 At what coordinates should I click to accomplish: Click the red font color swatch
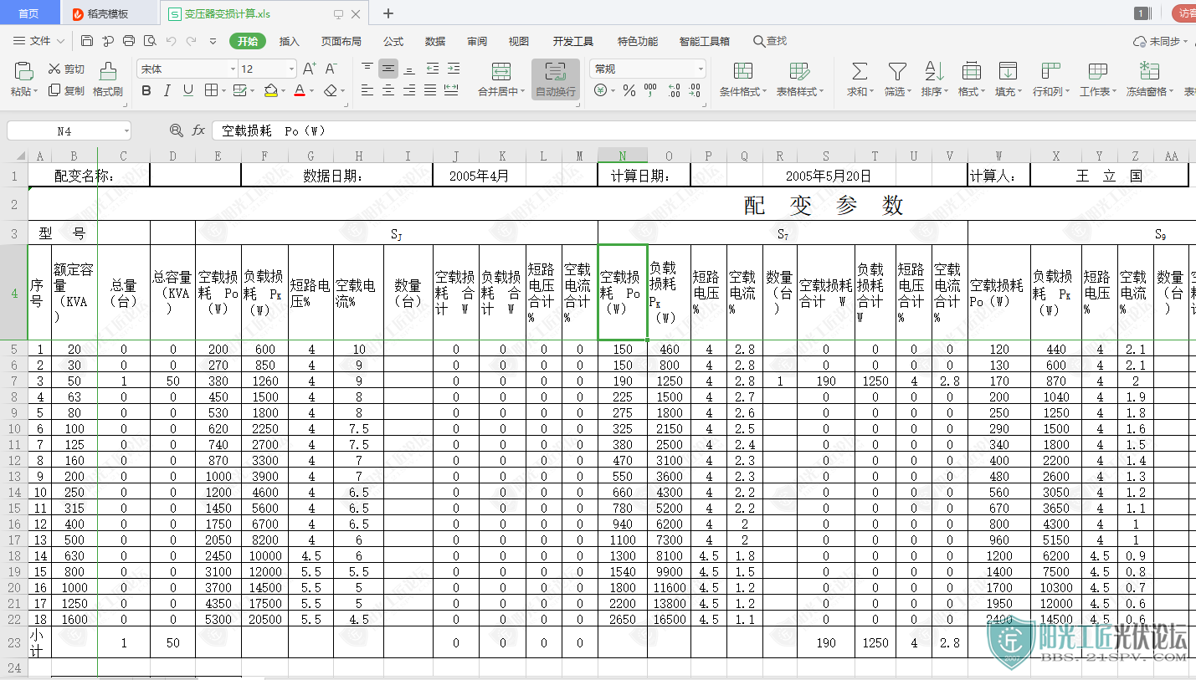tap(301, 90)
